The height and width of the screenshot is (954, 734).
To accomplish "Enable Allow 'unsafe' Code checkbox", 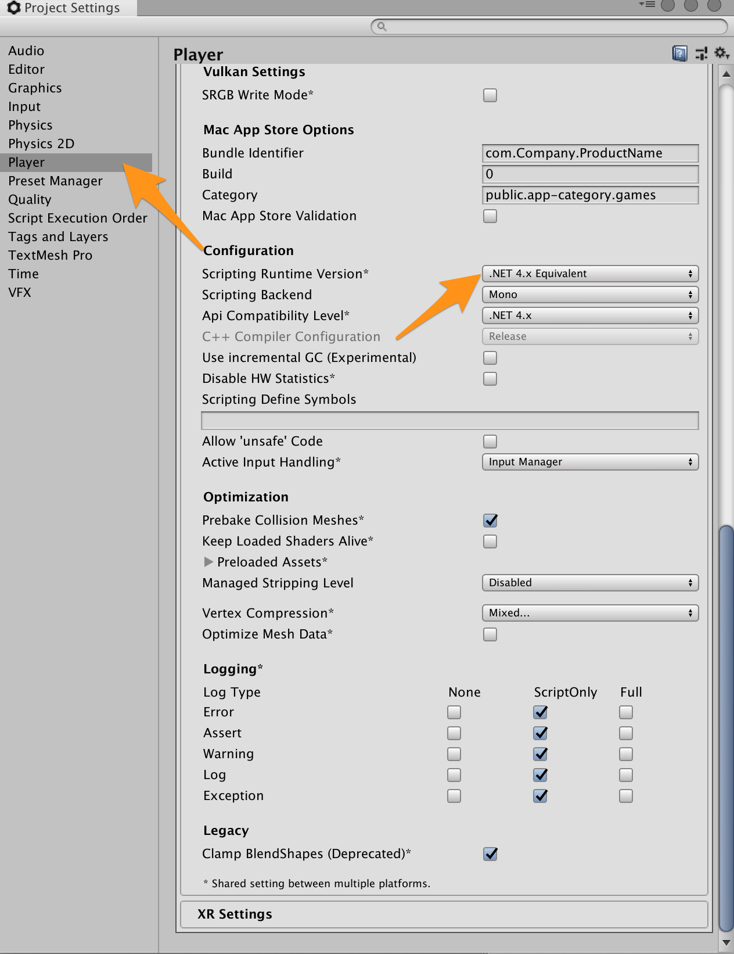I will point(490,442).
